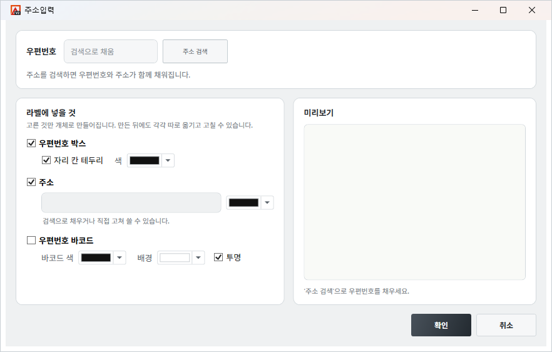Click the 주소 검색 button

point(195,51)
